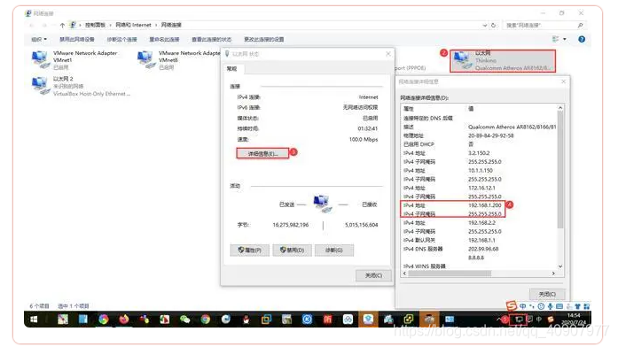The width and height of the screenshot is (618, 347).
Task: Click the 诊断(G) diagnose button
Action: pos(334,250)
